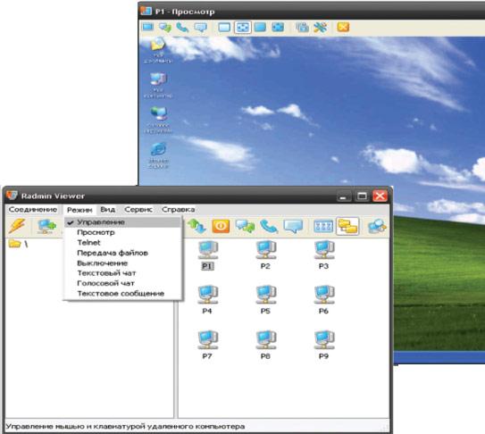The height and width of the screenshot is (434, 485).
Task: Click the lightning Connect icon in Radmin Viewer
Action: pyautogui.click(x=17, y=226)
